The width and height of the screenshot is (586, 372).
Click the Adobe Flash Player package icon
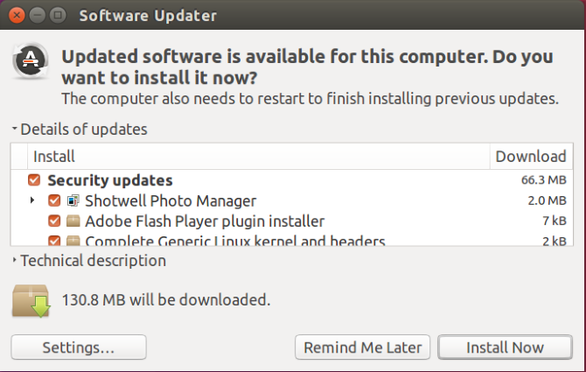(x=73, y=221)
